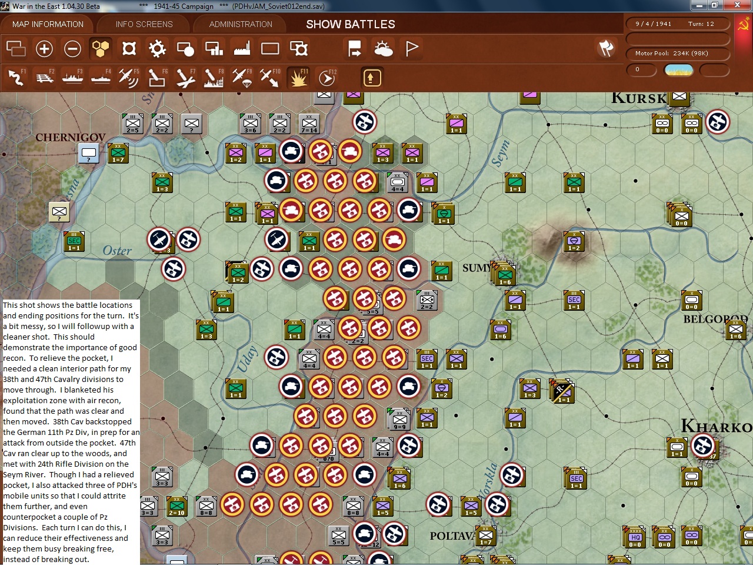Screen dimensions: 753x565
Task: Click the battle marker near Kursk
Action: 718,122
